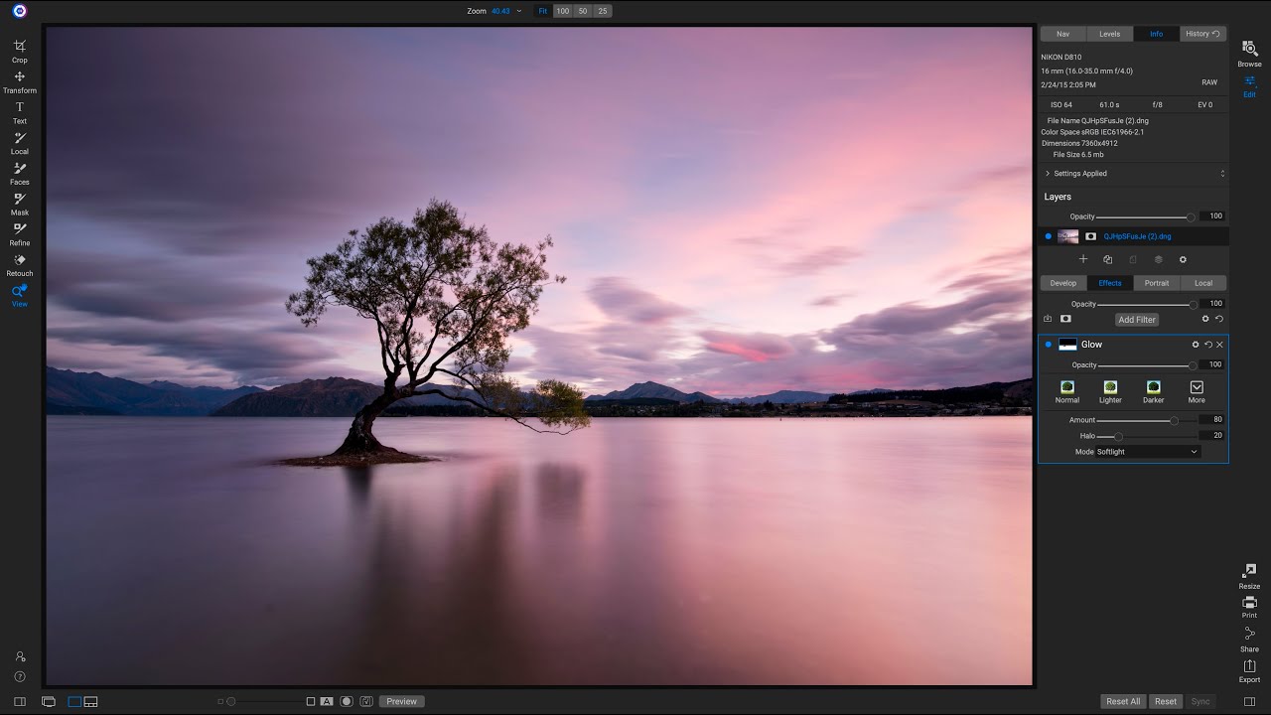1271x715 pixels.
Task: Select the Crop tool
Action: (19, 50)
